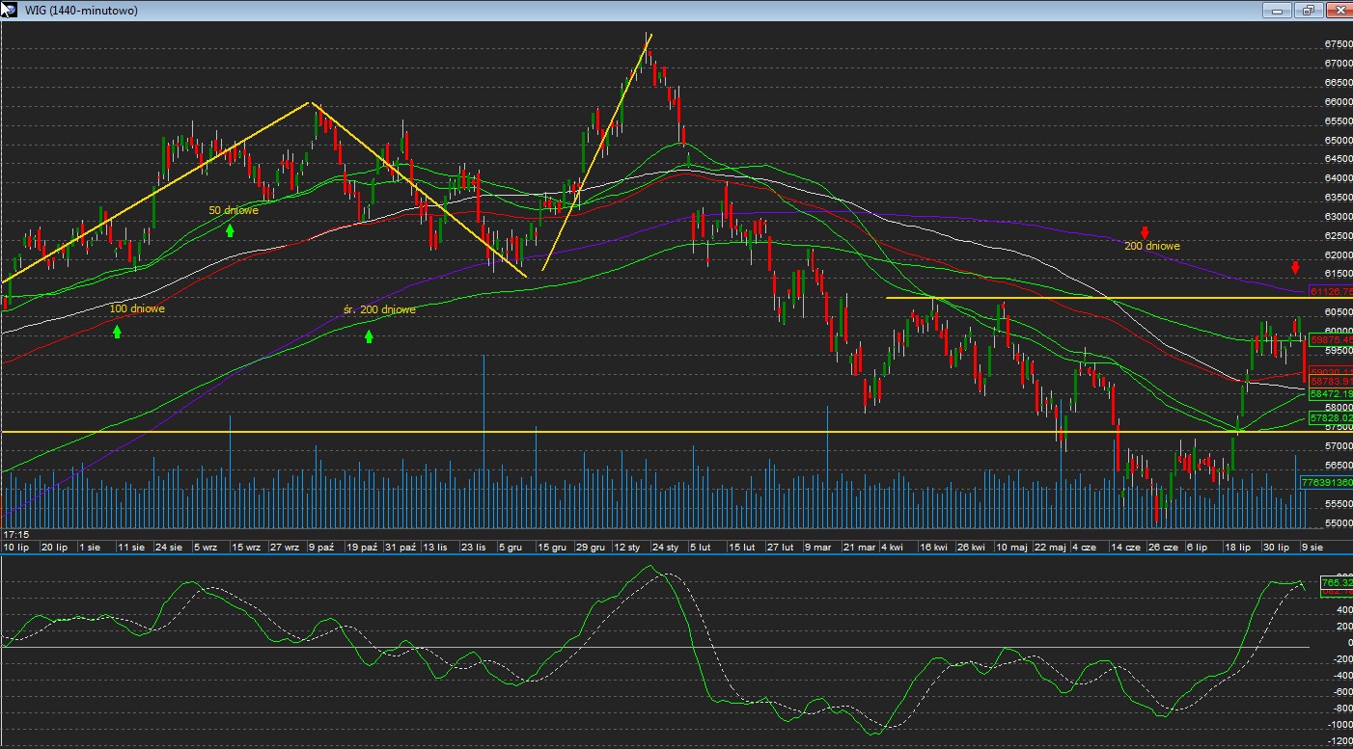This screenshot has height=749, width=1353.
Task: Minimize the WIG chart window
Action: pos(1278,11)
